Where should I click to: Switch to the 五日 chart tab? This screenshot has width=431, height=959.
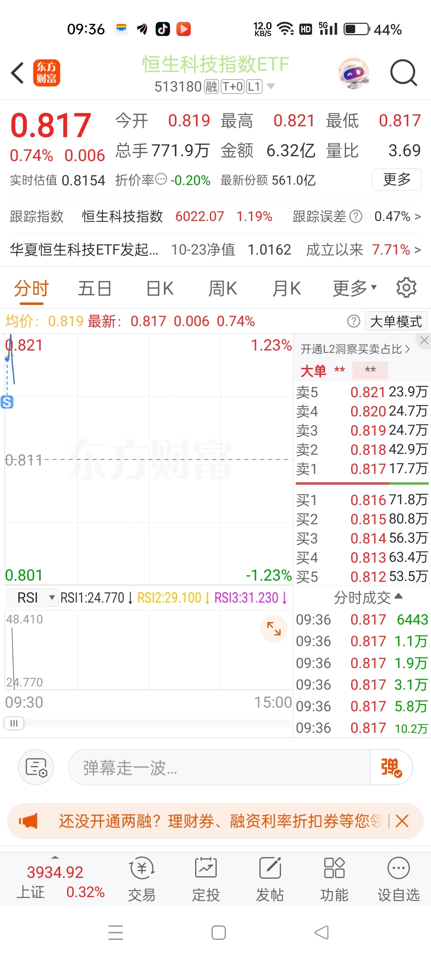(x=95, y=288)
